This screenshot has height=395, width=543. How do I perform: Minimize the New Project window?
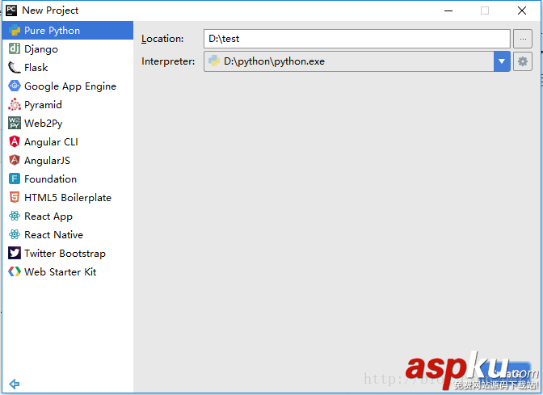coord(448,11)
